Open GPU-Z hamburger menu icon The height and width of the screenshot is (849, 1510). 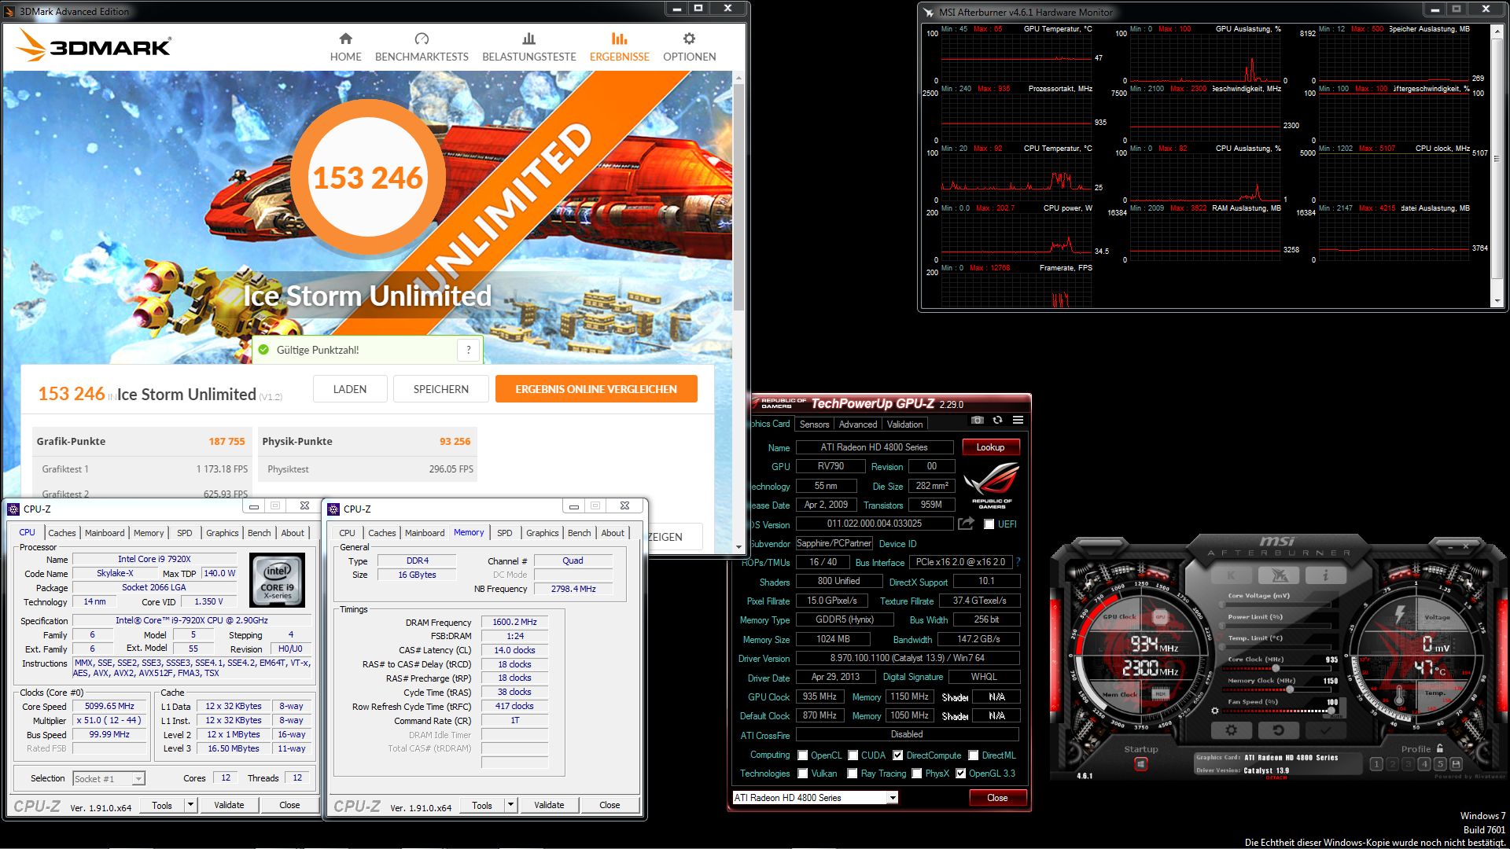click(x=1018, y=420)
